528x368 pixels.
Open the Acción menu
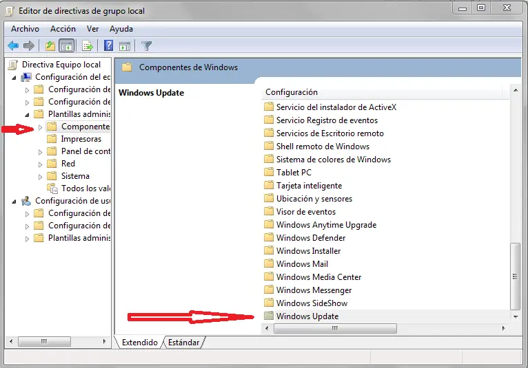click(63, 29)
